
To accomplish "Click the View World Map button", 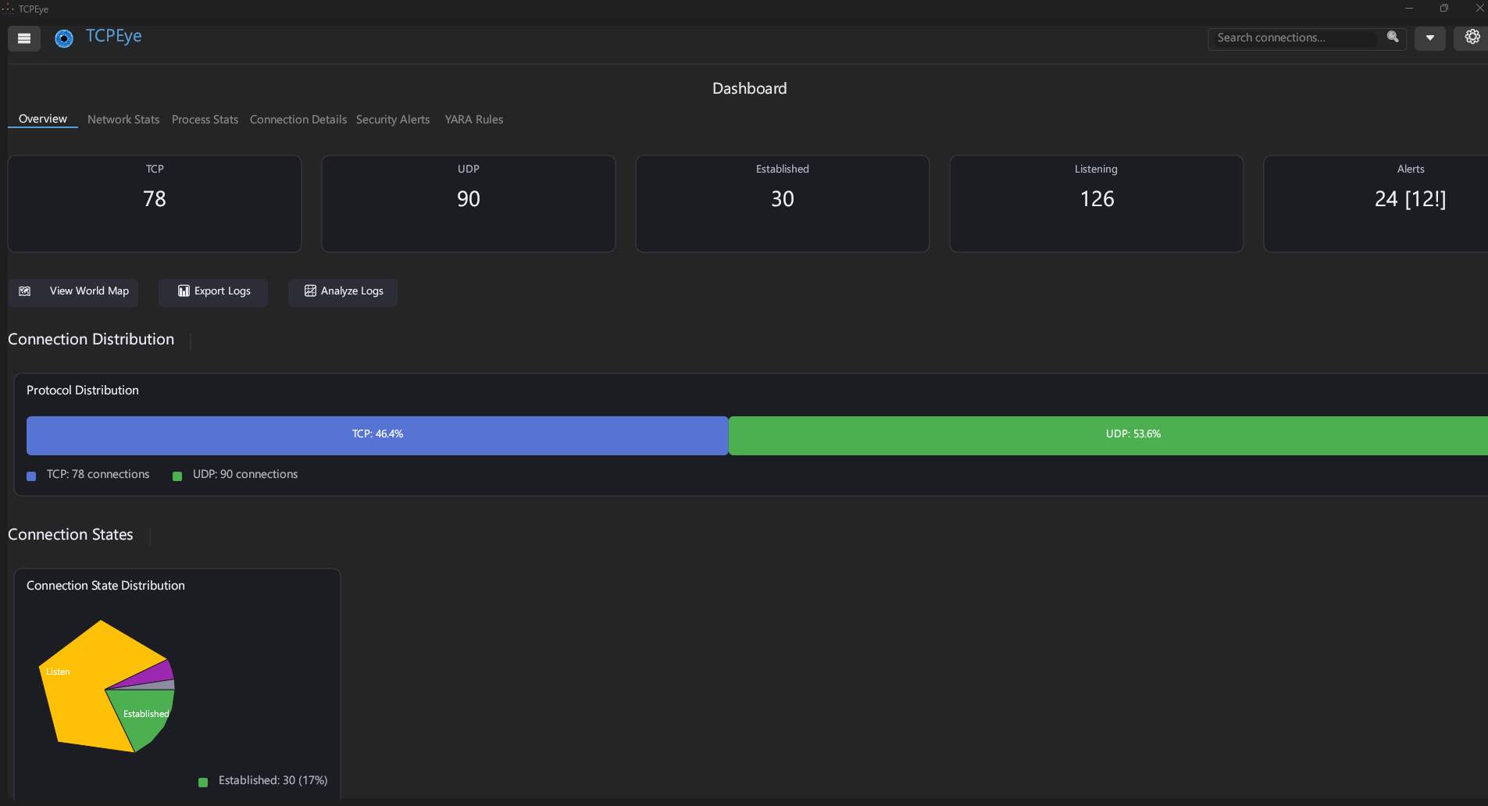I will [x=73, y=292].
